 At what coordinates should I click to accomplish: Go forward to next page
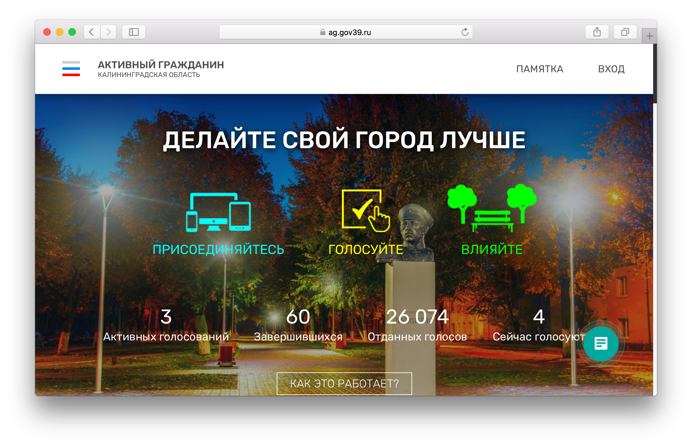point(108,32)
